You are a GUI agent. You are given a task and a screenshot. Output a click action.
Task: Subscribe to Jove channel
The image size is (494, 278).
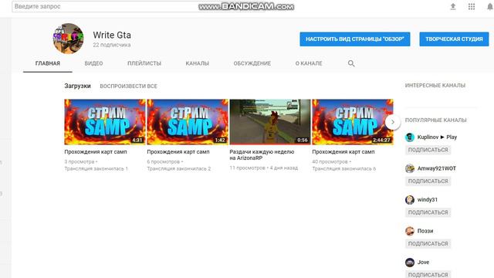(428, 274)
